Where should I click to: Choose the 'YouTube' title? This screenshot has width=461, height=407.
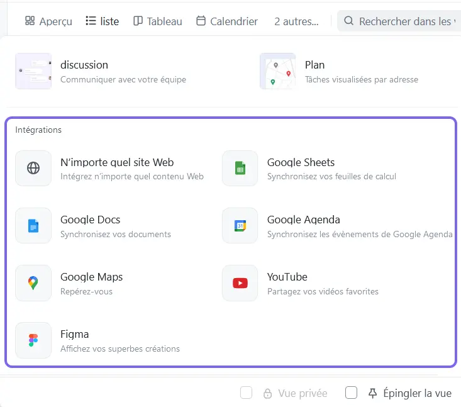click(287, 277)
